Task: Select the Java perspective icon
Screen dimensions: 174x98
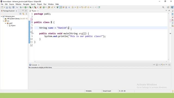Action: (172, 7)
